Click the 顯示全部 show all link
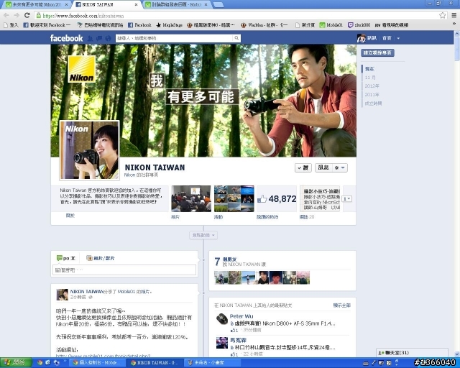460x368 pixels. pos(342,305)
